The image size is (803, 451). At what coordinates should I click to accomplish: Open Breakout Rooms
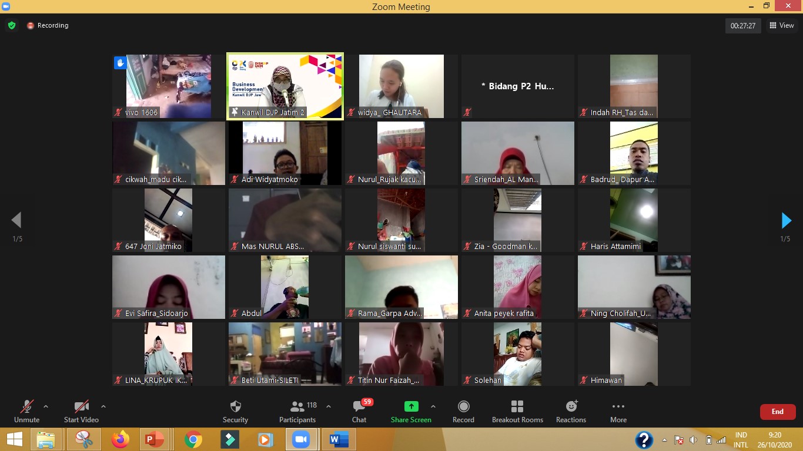point(517,407)
